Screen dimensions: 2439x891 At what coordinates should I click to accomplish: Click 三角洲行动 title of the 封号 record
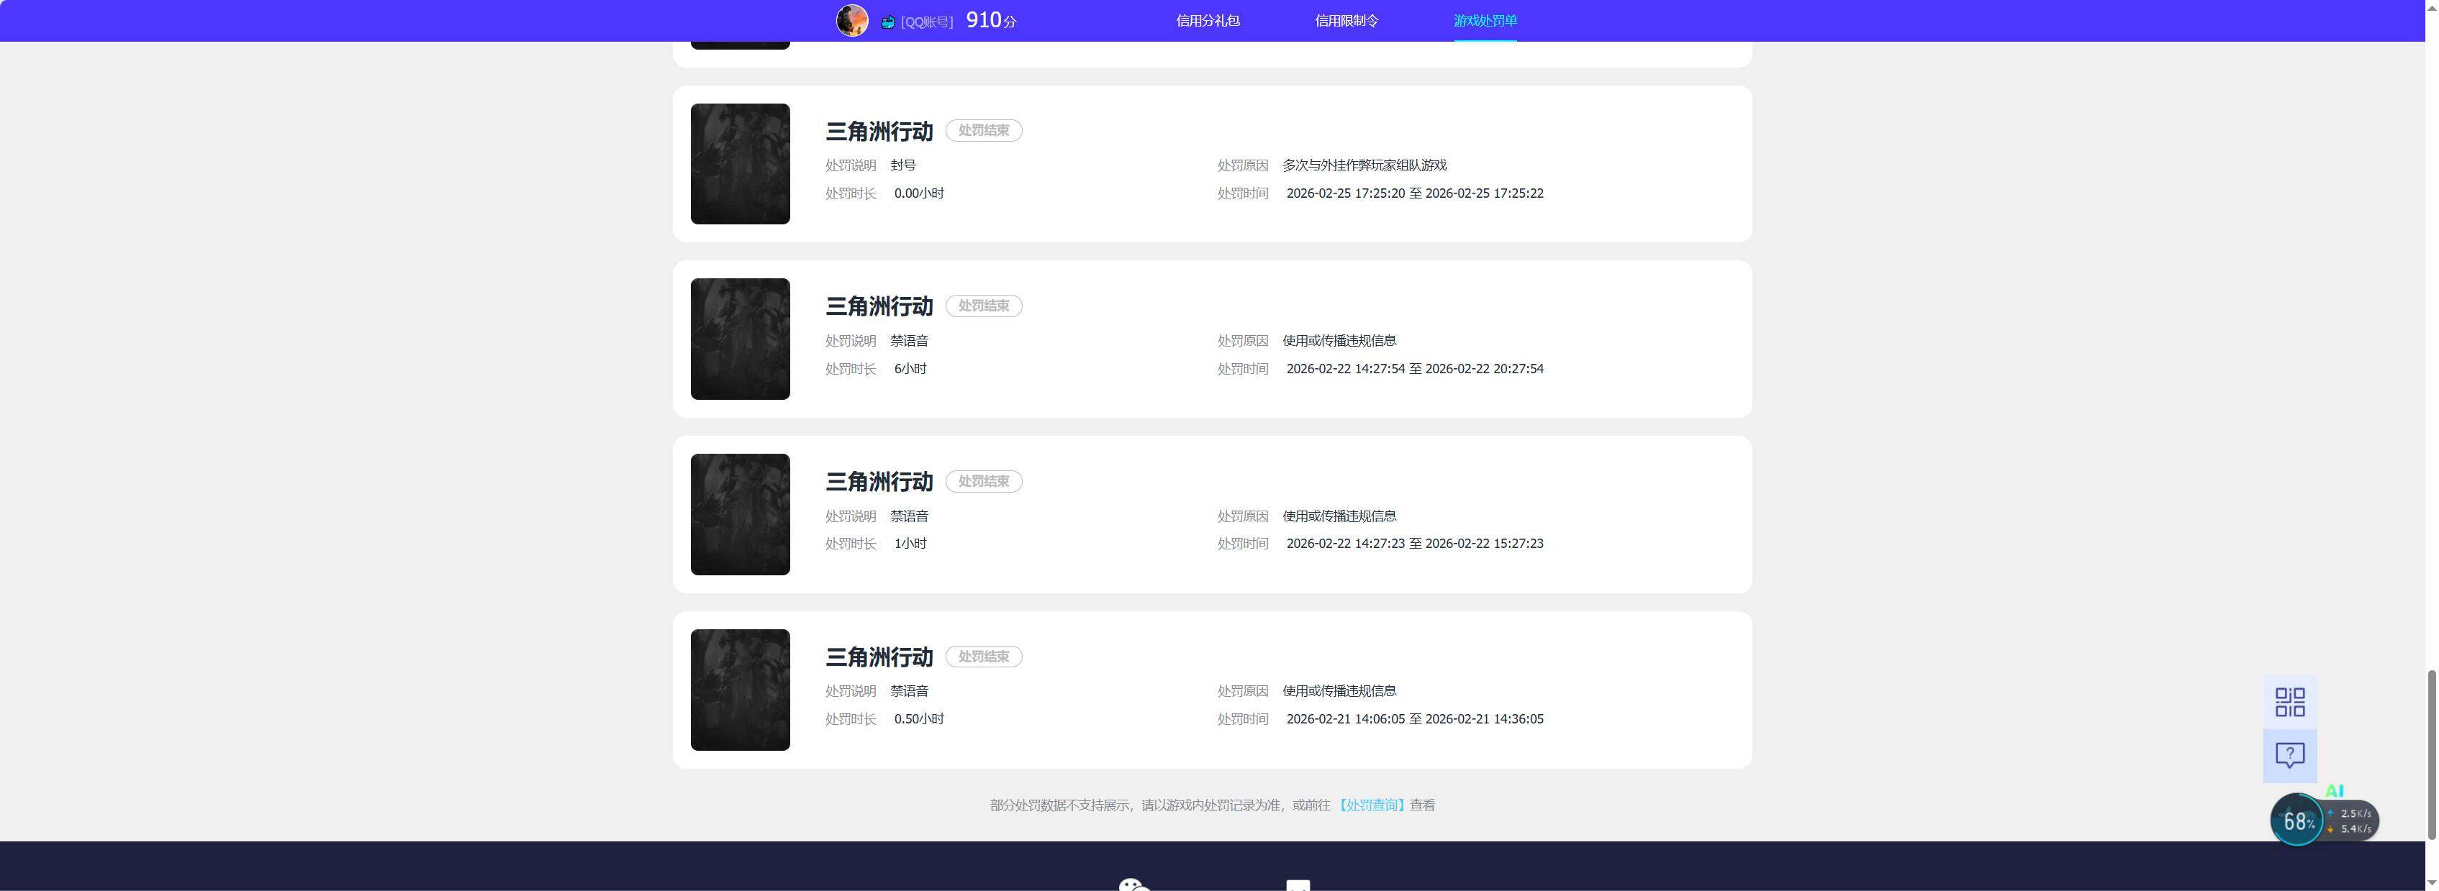(879, 132)
